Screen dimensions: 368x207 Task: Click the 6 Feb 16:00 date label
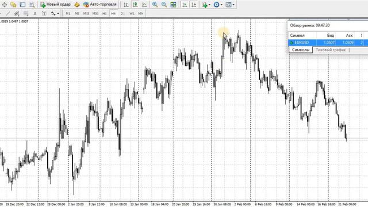(x=263, y=204)
